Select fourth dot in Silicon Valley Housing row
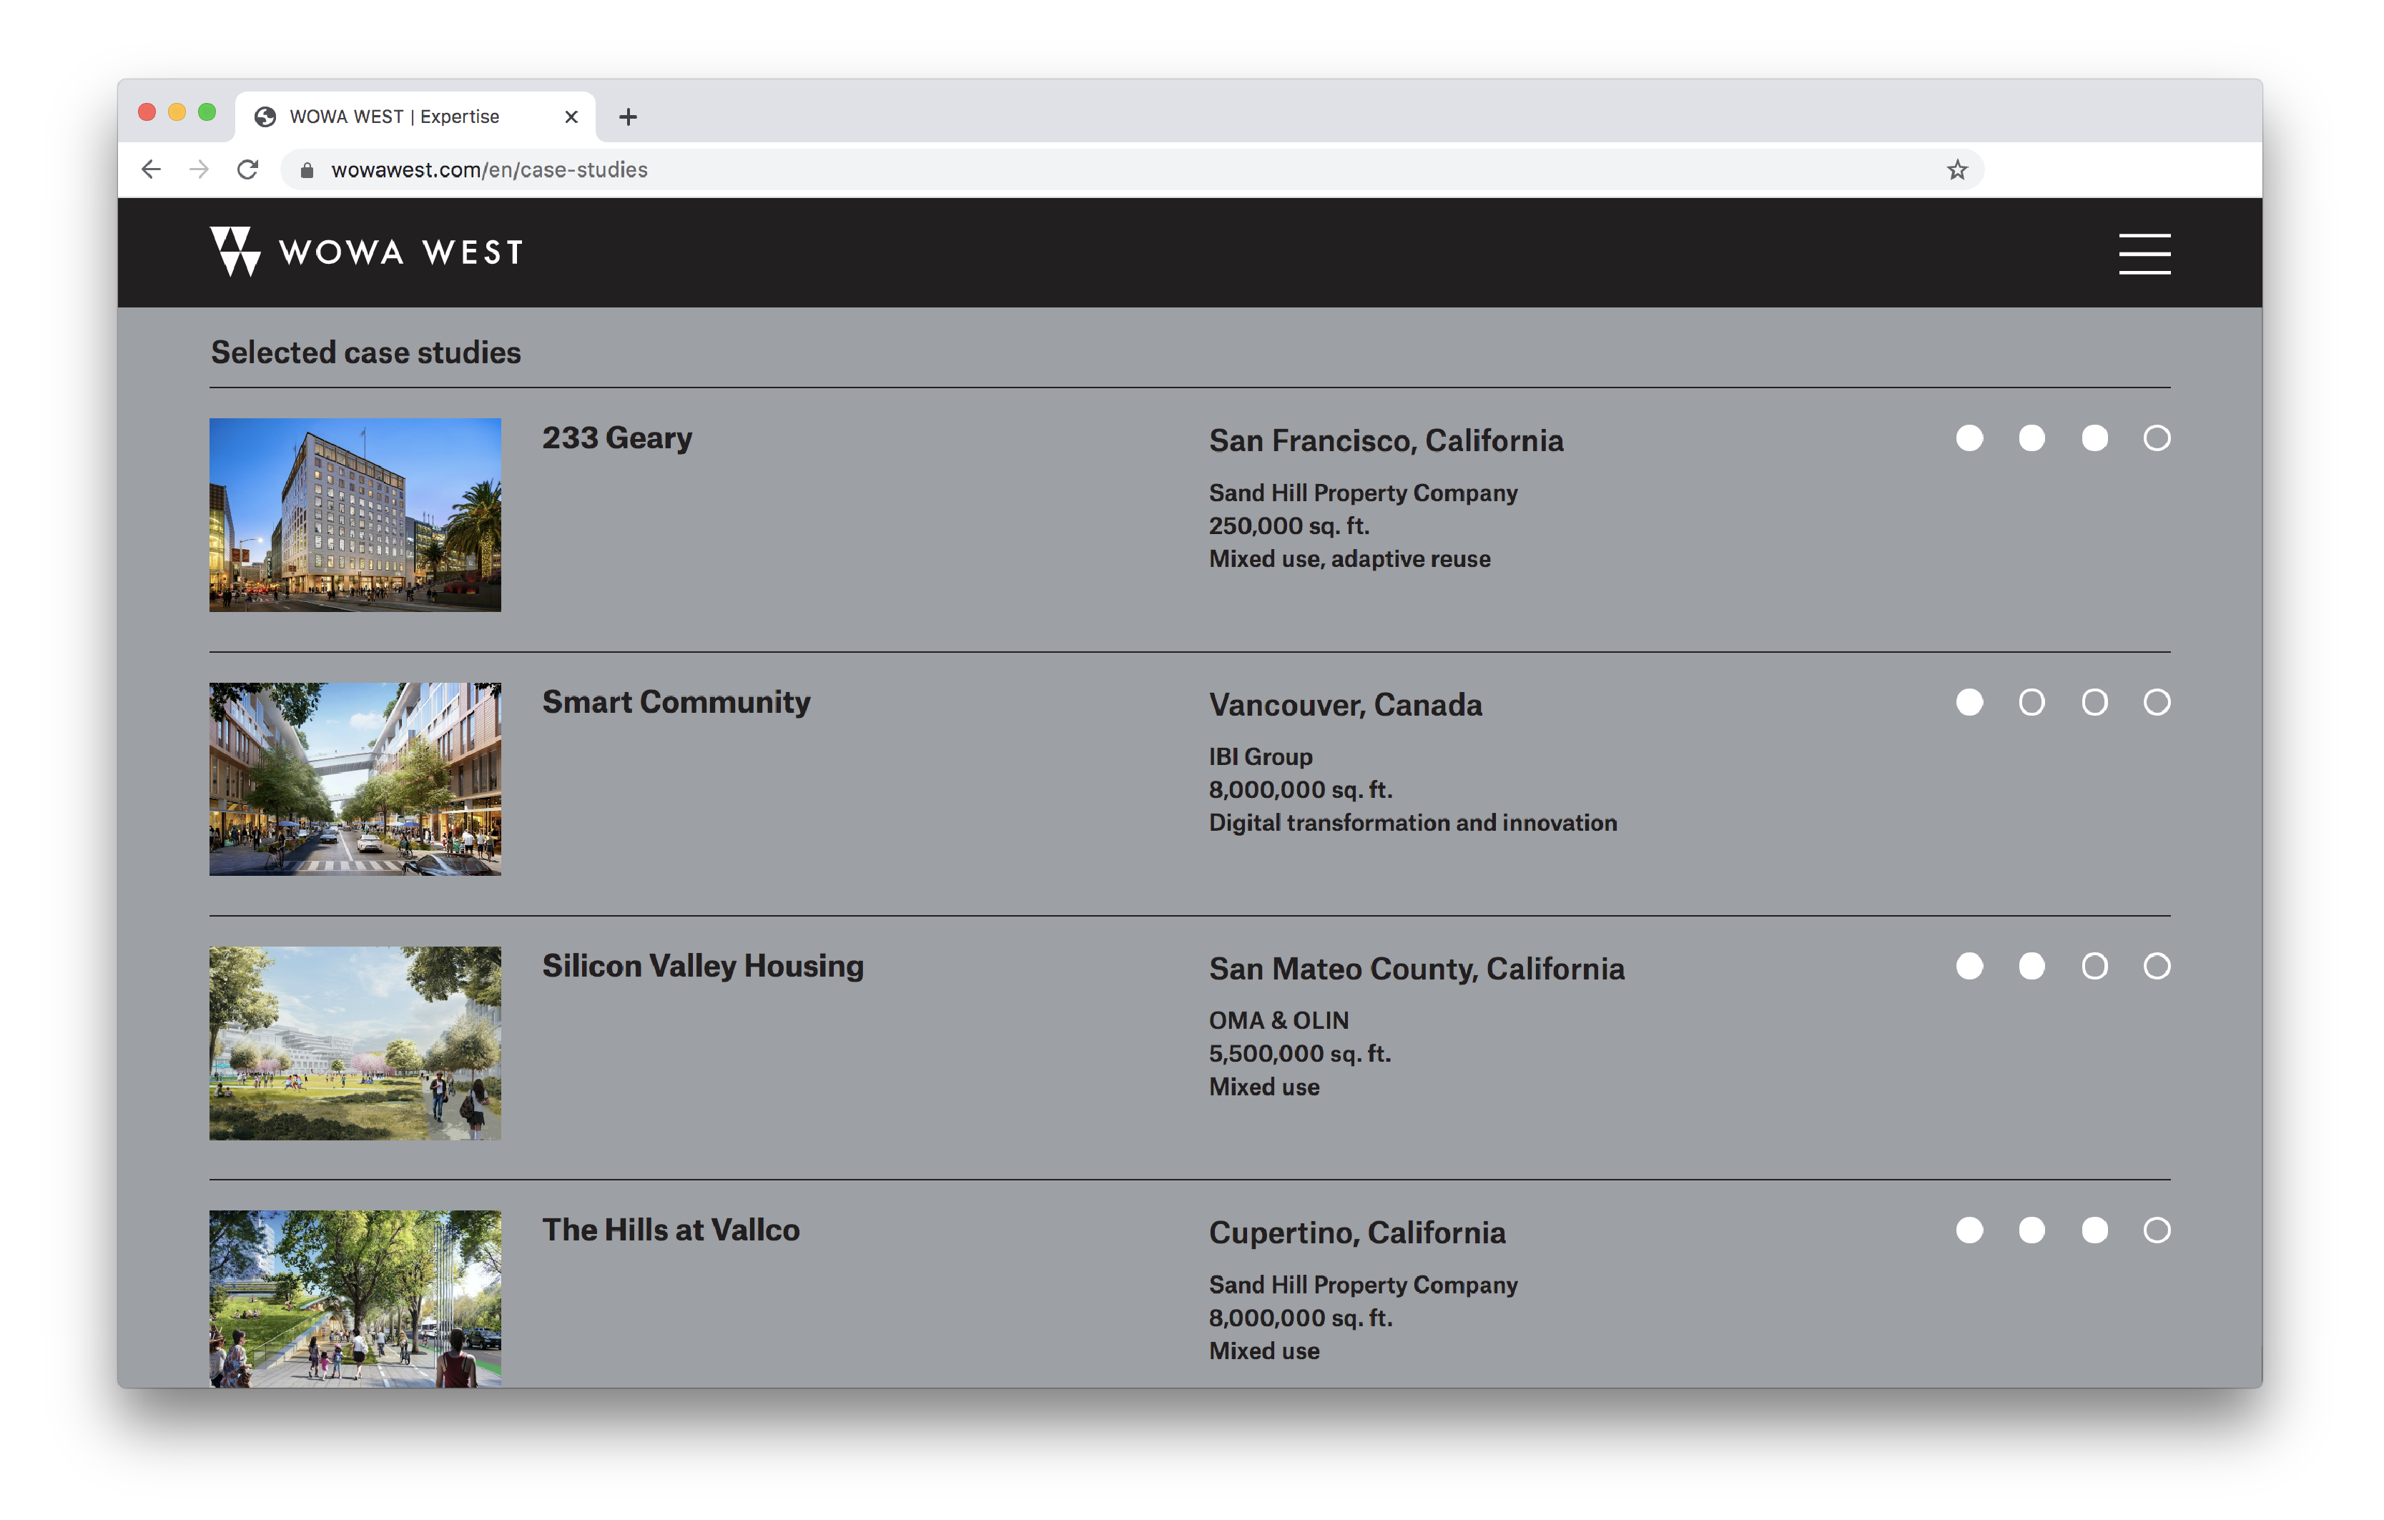The image size is (2384, 1520). (x=2157, y=966)
